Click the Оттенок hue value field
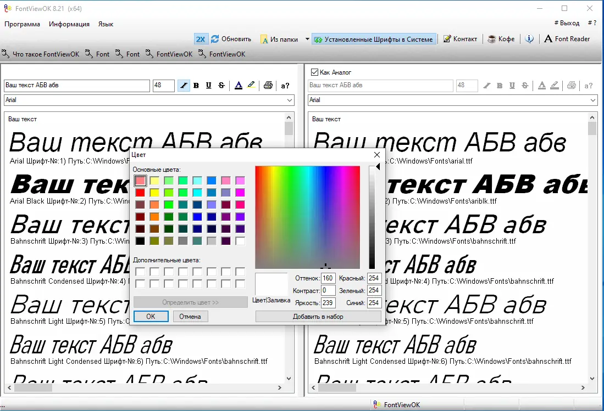 (x=328, y=278)
